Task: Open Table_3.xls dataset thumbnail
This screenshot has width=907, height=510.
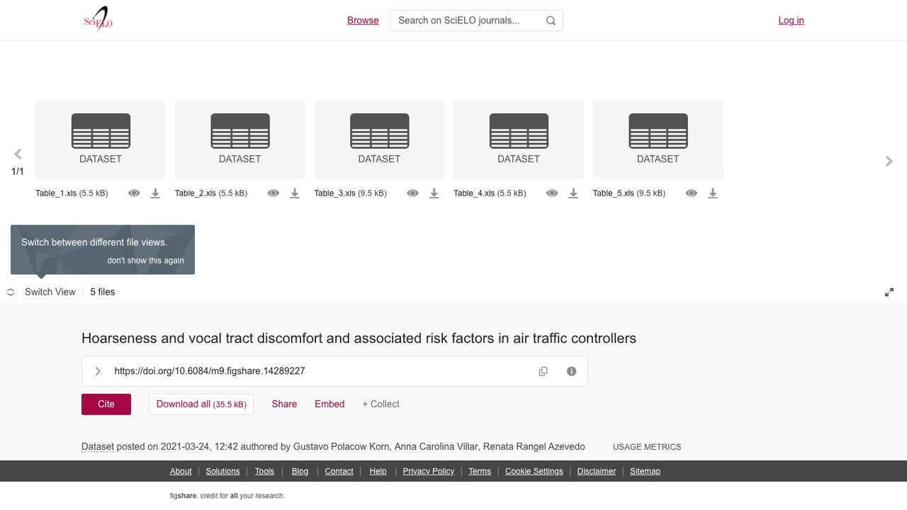Action: pyautogui.click(x=379, y=140)
